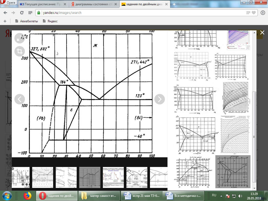This screenshot has width=268, height=201.
Task: Open the clock showing 13:29
Action: [x=254, y=196]
